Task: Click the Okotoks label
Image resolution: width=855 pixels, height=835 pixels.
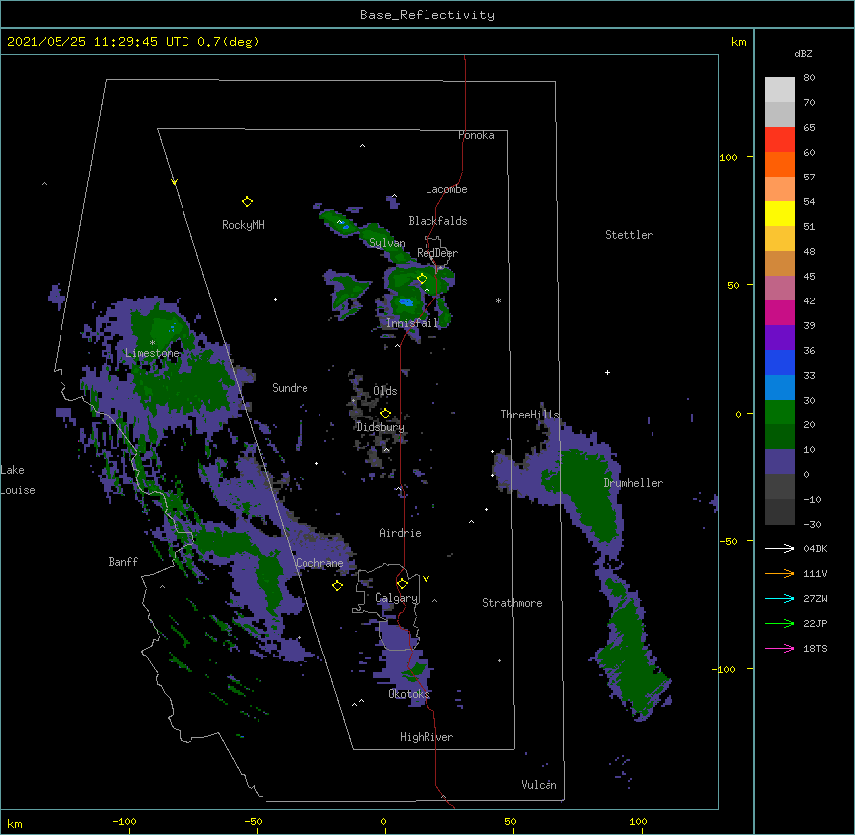Action: point(409,694)
